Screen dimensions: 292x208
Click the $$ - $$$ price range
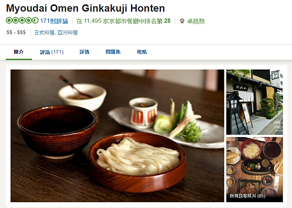click(16, 33)
